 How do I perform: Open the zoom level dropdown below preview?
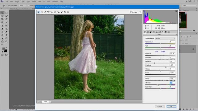point(50,101)
